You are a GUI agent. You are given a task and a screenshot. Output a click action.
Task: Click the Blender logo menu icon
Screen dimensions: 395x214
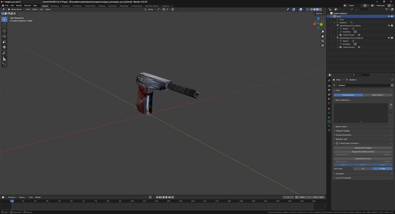(3, 6)
